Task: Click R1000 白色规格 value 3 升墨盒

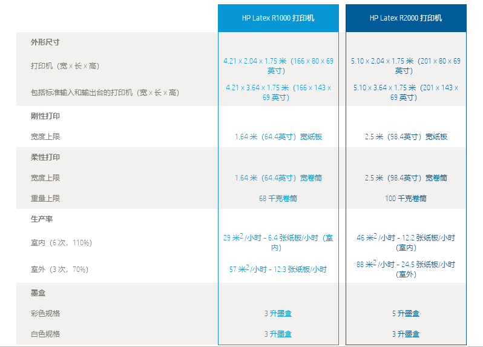Action: click(278, 334)
